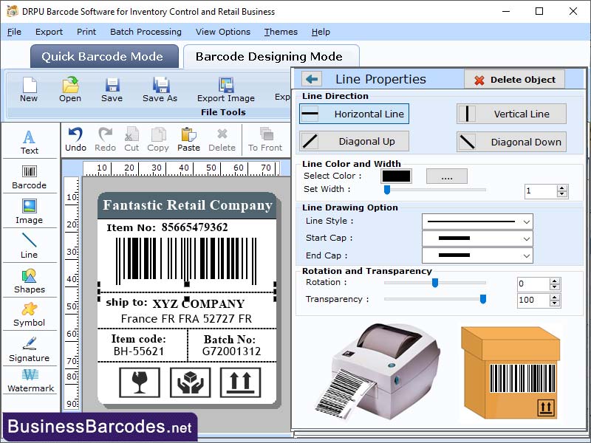
Task: Click the line color swatch
Action: [x=396, y=176]
